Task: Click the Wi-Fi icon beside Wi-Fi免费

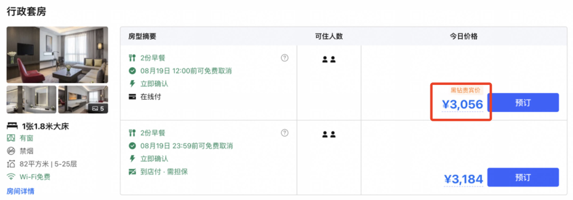Action: [11, 177]
